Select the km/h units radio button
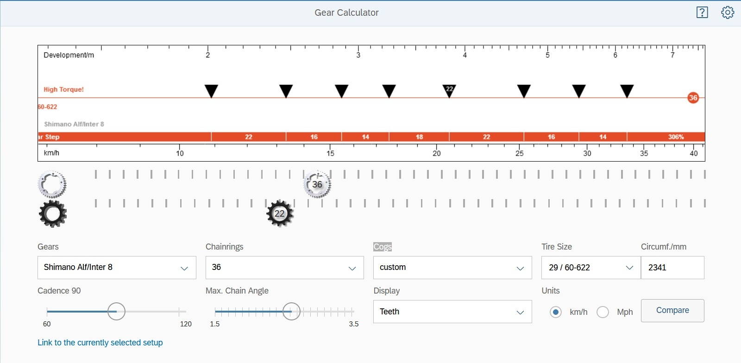The width and height of the screenshot is (741, 363). (556, 312)
